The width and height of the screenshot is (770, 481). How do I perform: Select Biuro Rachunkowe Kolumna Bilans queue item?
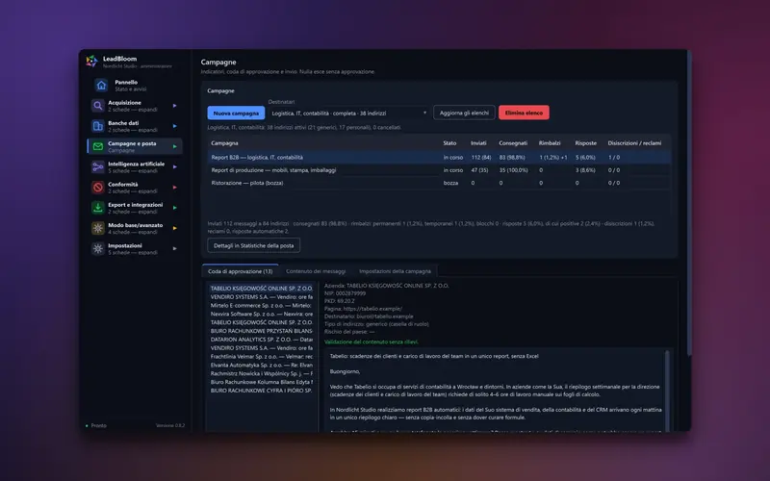click(261, 382)
